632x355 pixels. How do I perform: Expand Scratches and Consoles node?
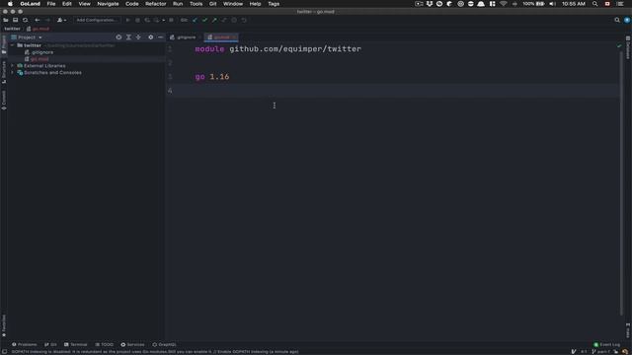[x=12, y=73]
